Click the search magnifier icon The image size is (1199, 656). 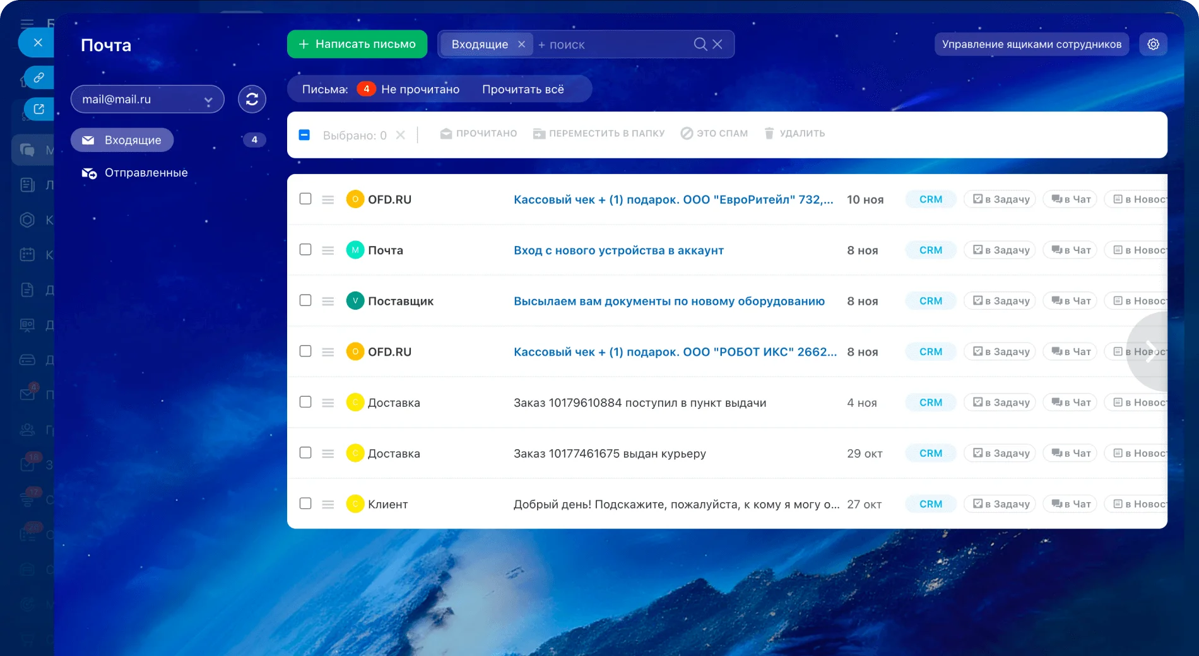click(700, 44)
